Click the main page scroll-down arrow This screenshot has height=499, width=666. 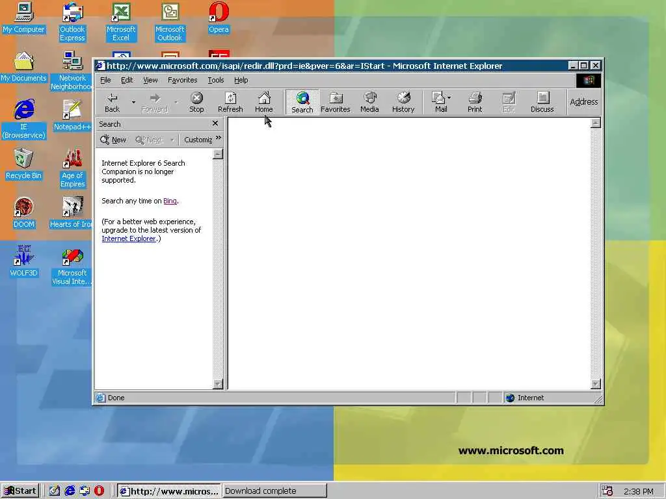(596, 383)
